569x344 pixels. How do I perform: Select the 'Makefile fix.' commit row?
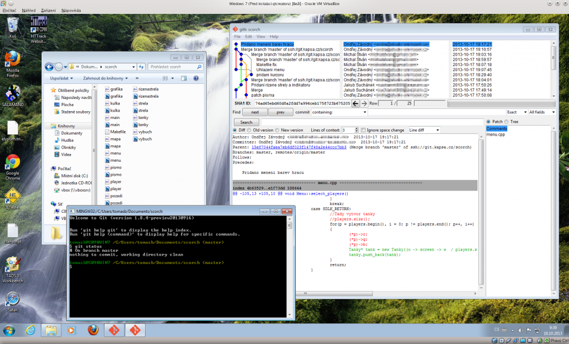[x=266, y=64]
